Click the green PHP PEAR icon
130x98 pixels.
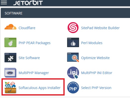tap(10, 42)
